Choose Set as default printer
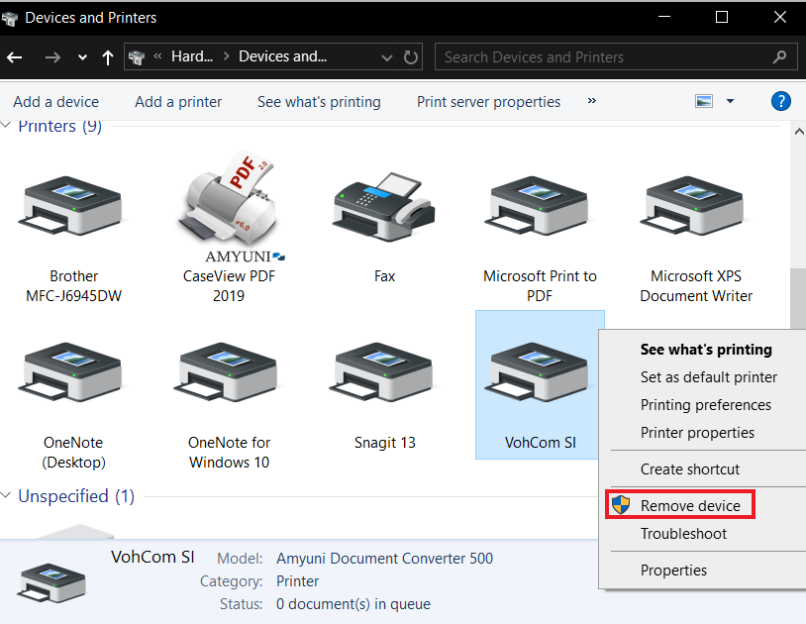Viewport: 806px width, 624px height. (x=708, y=377)
